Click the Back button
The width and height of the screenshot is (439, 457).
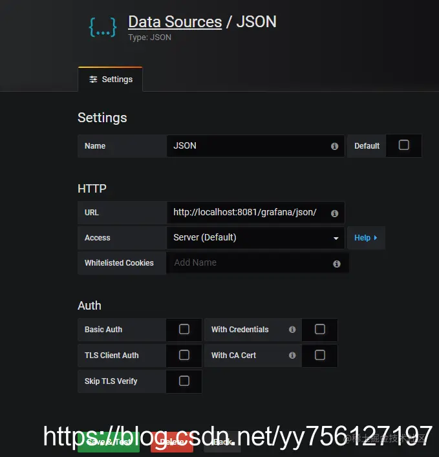[222, 442]
